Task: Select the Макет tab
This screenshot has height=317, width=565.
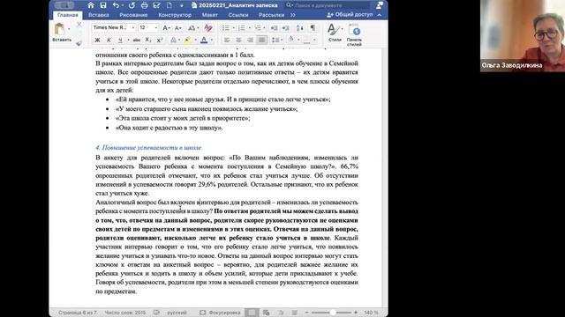Action: 210,15
